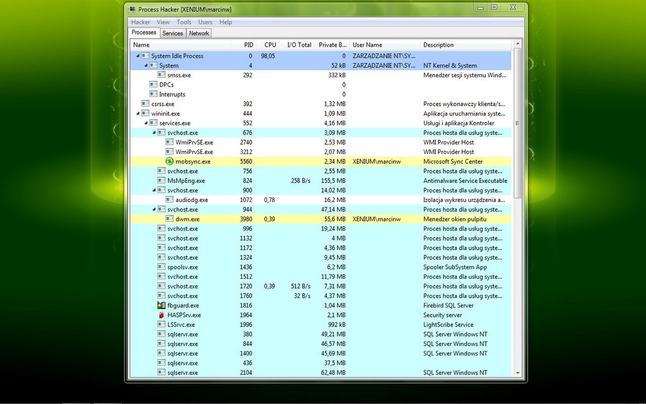646x404 pixels.
Task: Click the icon beside WmiPrvSE.exe PID 3212
Action: tap(170, 151)
